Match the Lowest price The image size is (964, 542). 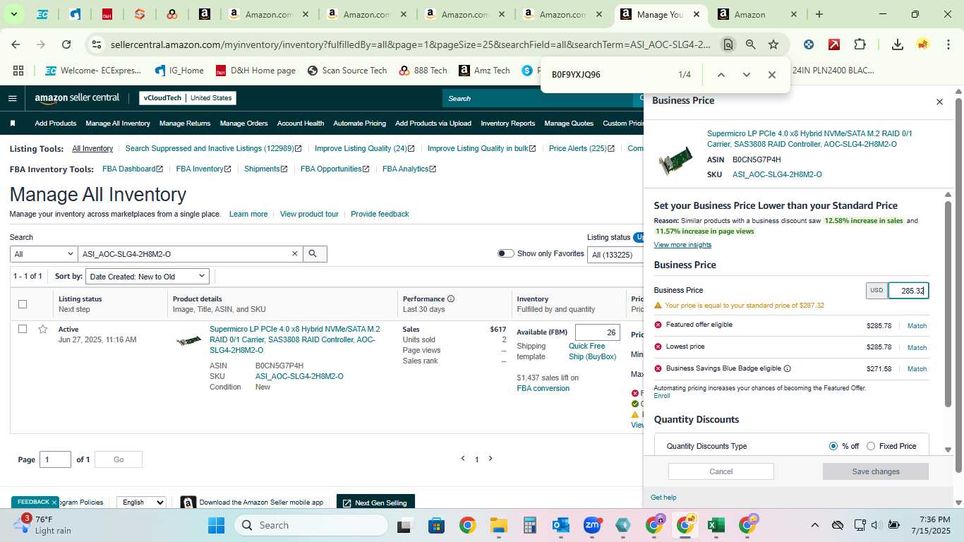coord(917,347)
